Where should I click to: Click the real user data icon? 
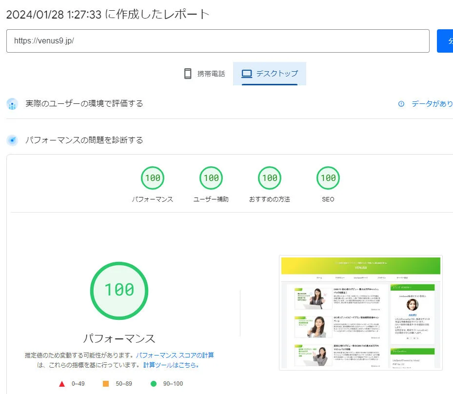point(12,104)
